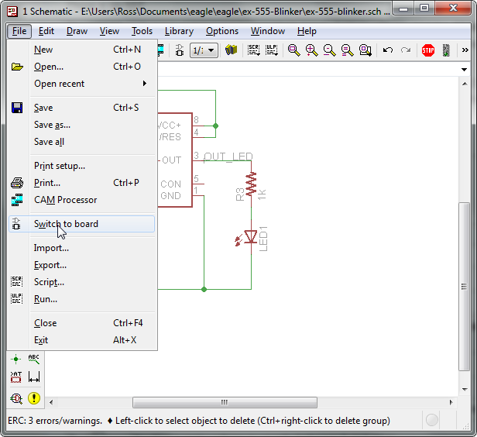Open the Library menu
The height and width of the screenshot is (437, 477).
click(x=179, y=31)
